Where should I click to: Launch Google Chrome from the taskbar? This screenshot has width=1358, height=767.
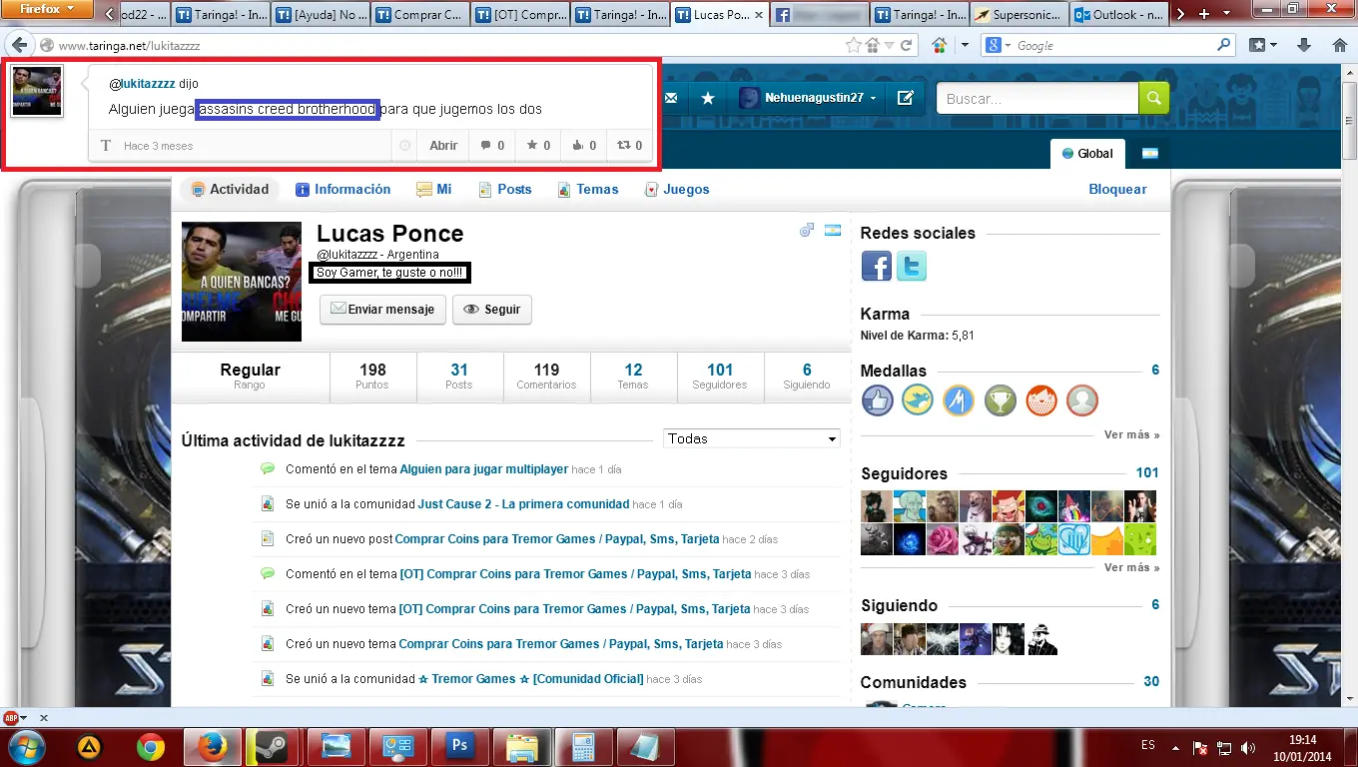pyautogui.click(x=151, y=746)
